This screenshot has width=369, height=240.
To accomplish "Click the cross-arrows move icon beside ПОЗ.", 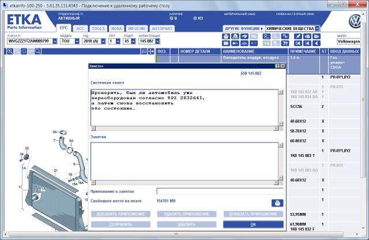I will (151, 51).
